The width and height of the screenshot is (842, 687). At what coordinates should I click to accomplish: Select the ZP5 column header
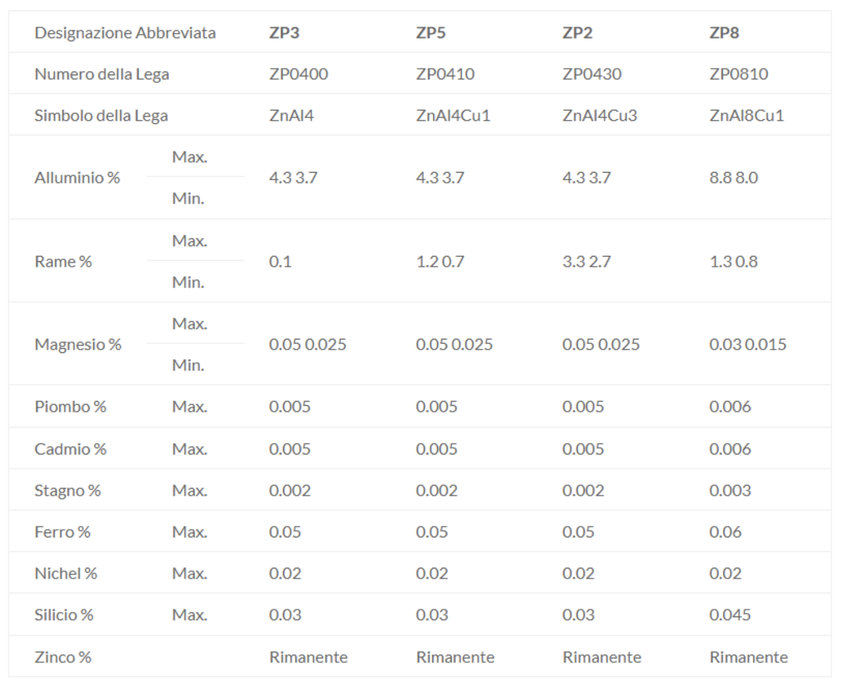coord(430,33)
